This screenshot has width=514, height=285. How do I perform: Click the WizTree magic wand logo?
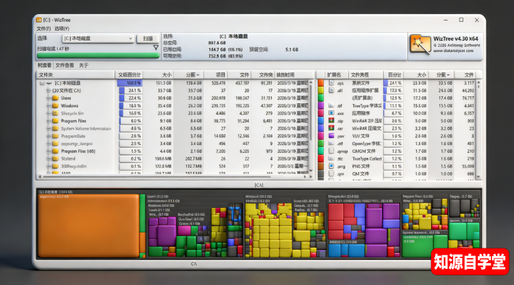pos(420,44)
